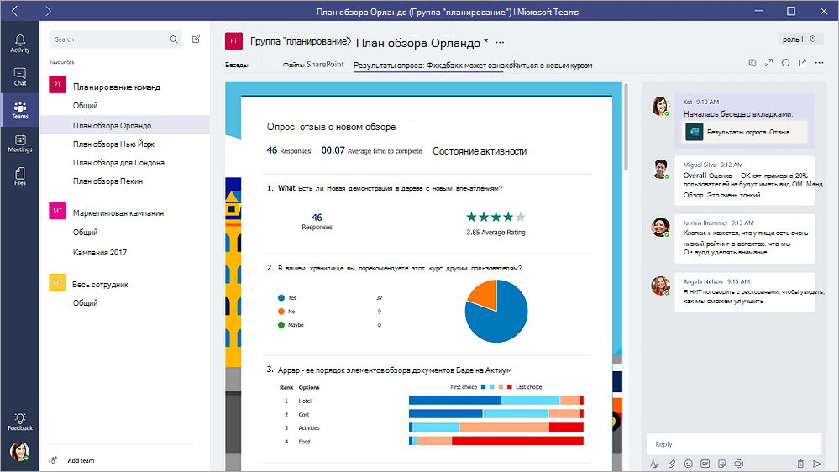Image resolution: width=839 pixels, height=472 pixels.
Task: Click the survey content vertical scrollbar
Action: point(626,128)
